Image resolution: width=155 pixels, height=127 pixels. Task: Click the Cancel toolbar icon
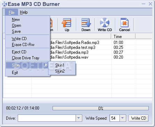point(124,23)
